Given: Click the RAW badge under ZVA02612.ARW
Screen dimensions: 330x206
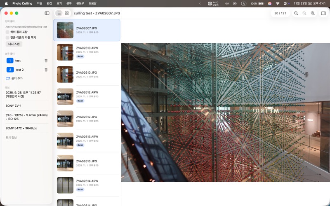Looking at the screenshot, I should [x=80, y=101].
